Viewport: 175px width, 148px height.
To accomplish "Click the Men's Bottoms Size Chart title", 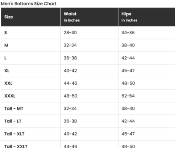I will click(29, 4).
